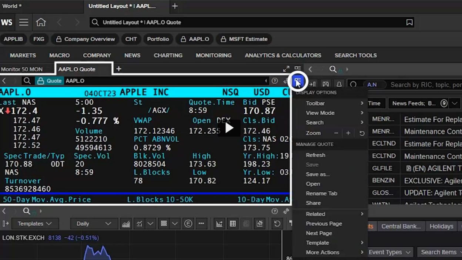Click the bookmark icon in search bar
The height and width of the screenshot is (260, 462).
409,22
